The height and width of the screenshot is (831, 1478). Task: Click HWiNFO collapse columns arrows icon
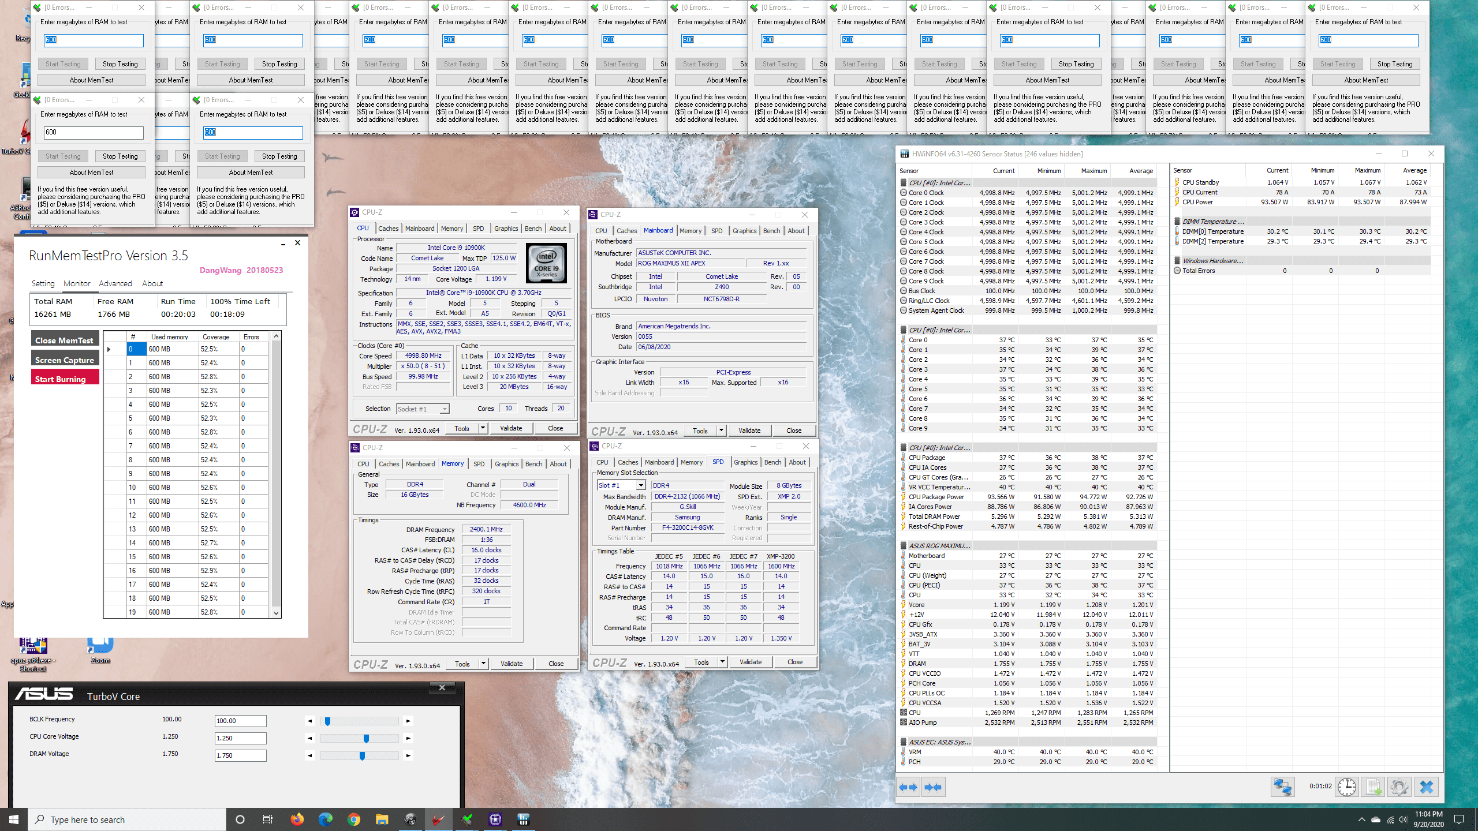[934, 787]
